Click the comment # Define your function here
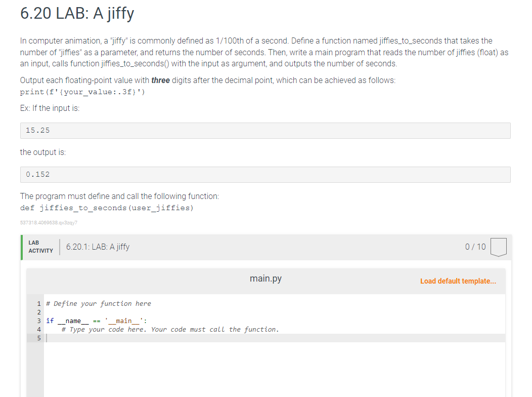This screenshot has width=532, height=397. point(97,303)
